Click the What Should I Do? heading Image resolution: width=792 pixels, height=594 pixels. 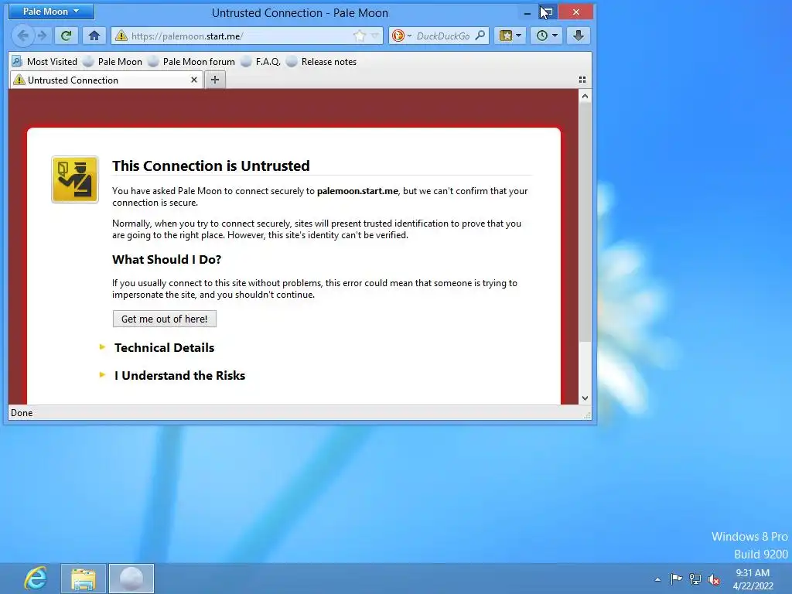click(x=167, y=260)
